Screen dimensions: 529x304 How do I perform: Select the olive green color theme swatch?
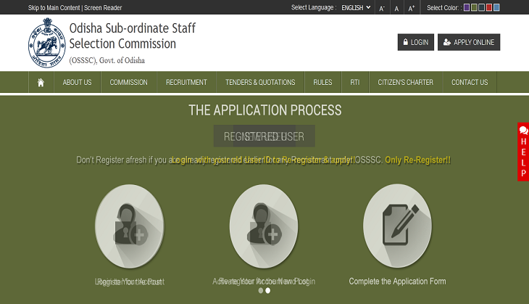[x=474, y=7]
